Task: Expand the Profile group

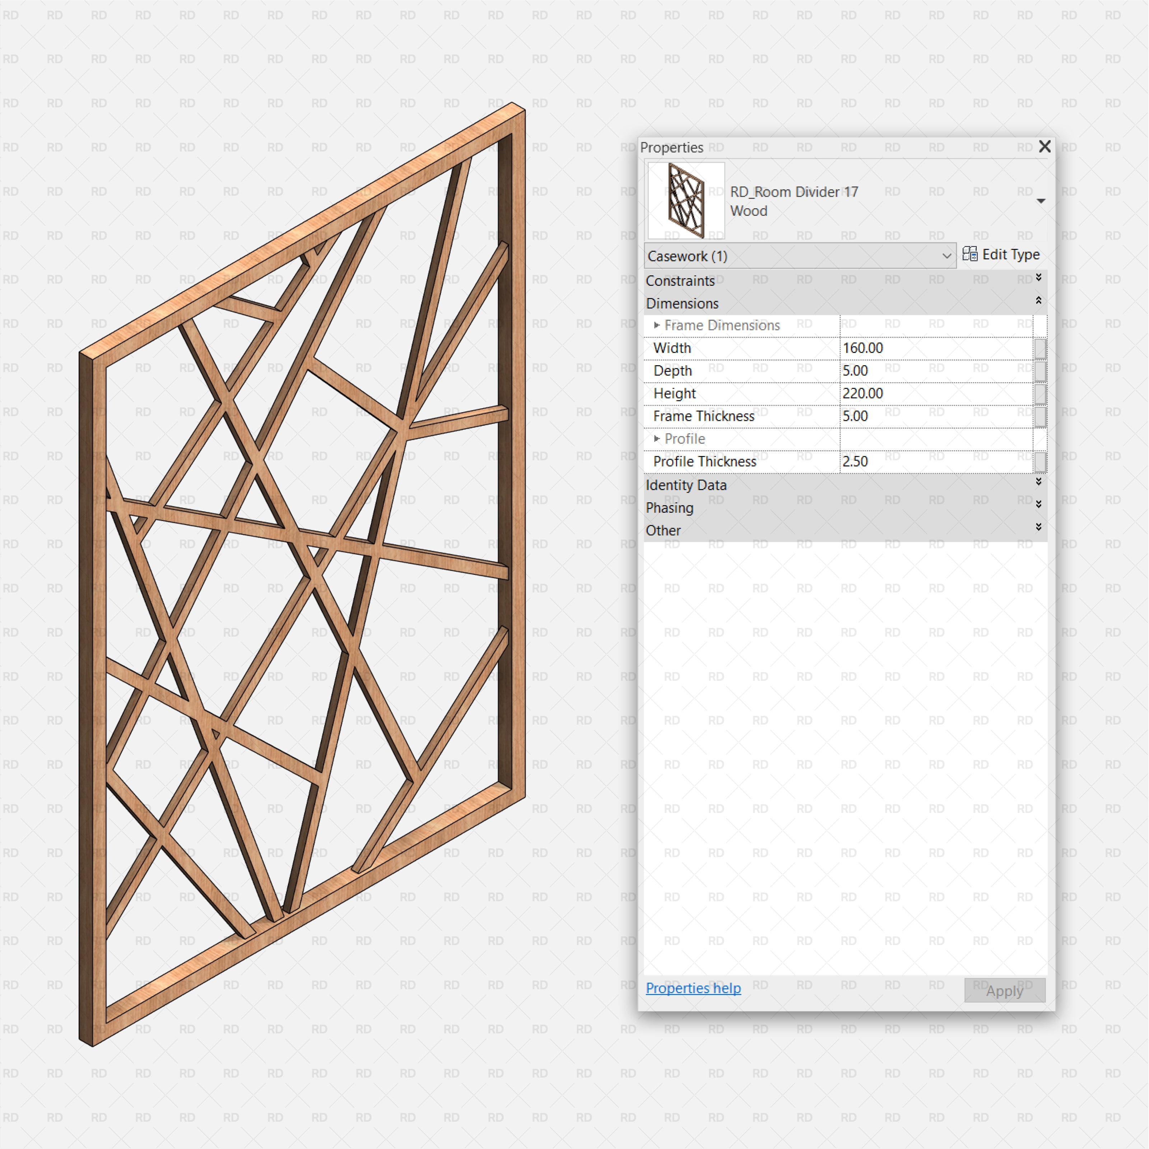Action: 657,438
